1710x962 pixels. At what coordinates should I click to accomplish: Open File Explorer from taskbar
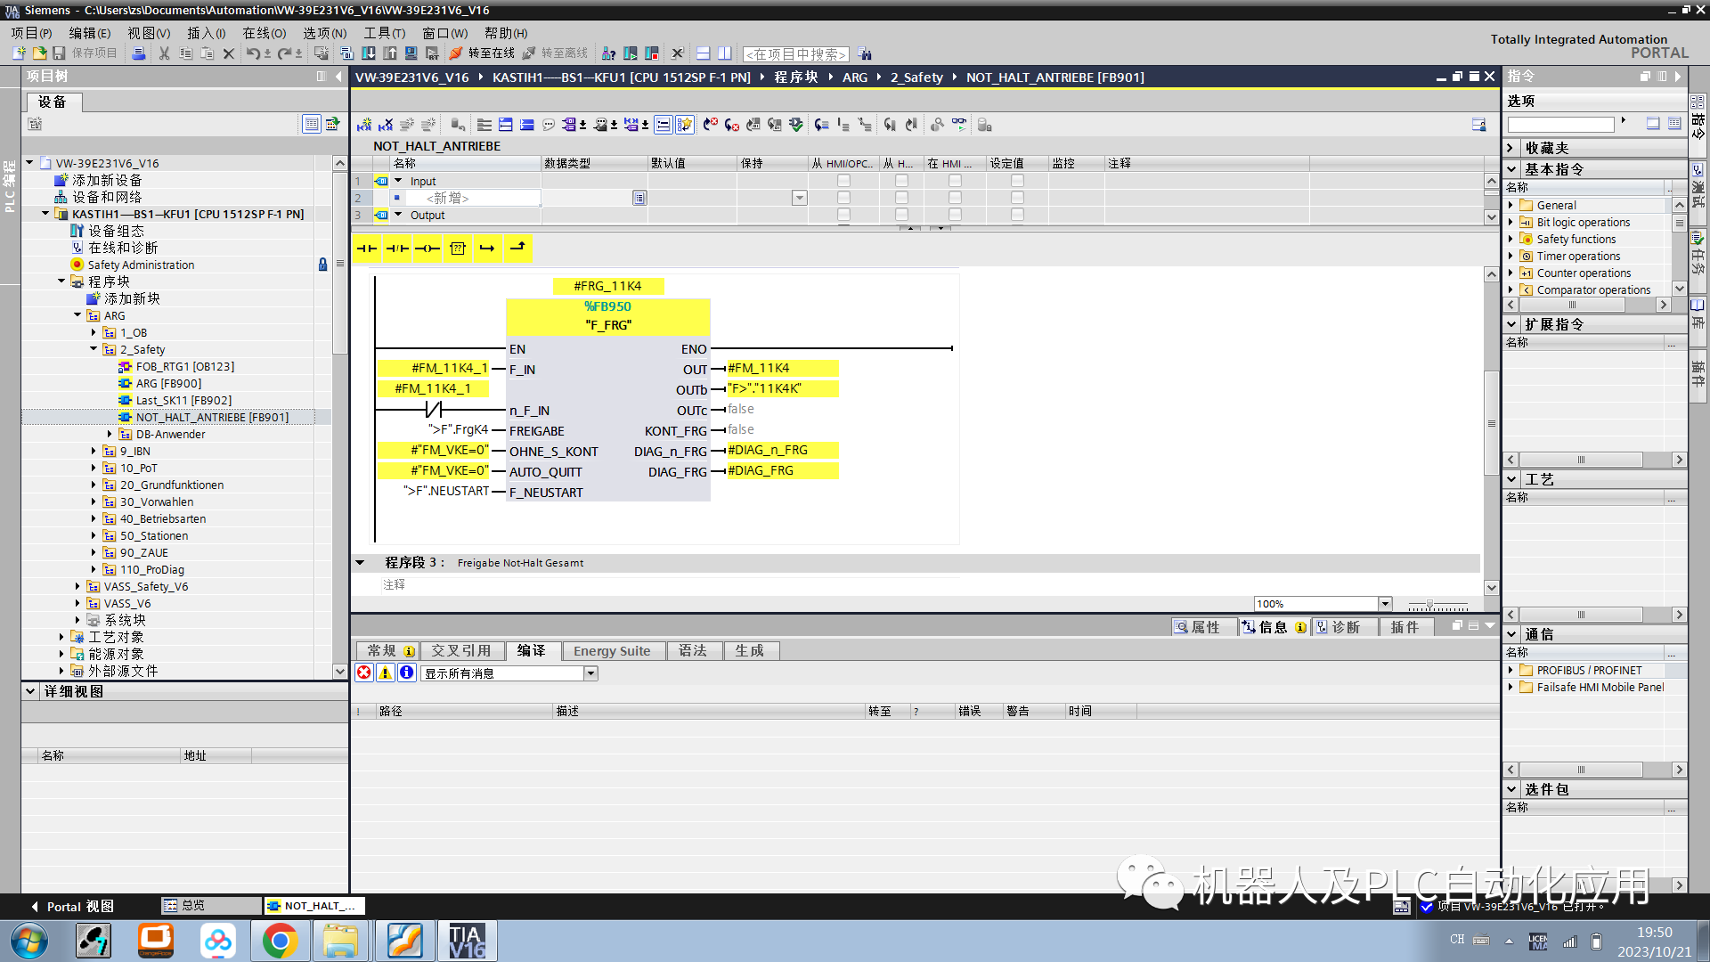coord(341,941)
